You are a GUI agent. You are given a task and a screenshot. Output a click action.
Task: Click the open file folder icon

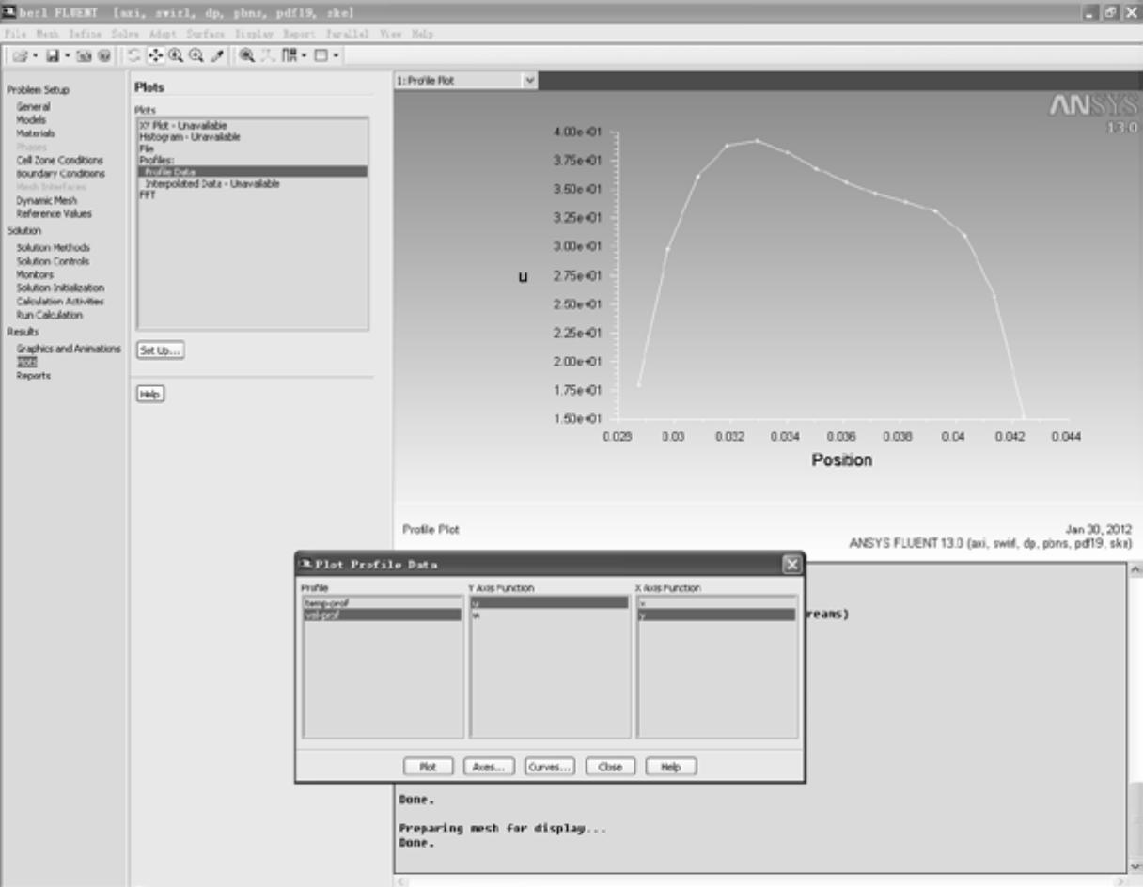click(17, 56)
